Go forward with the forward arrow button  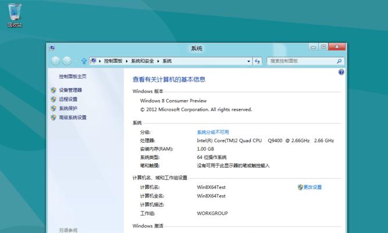67,61
